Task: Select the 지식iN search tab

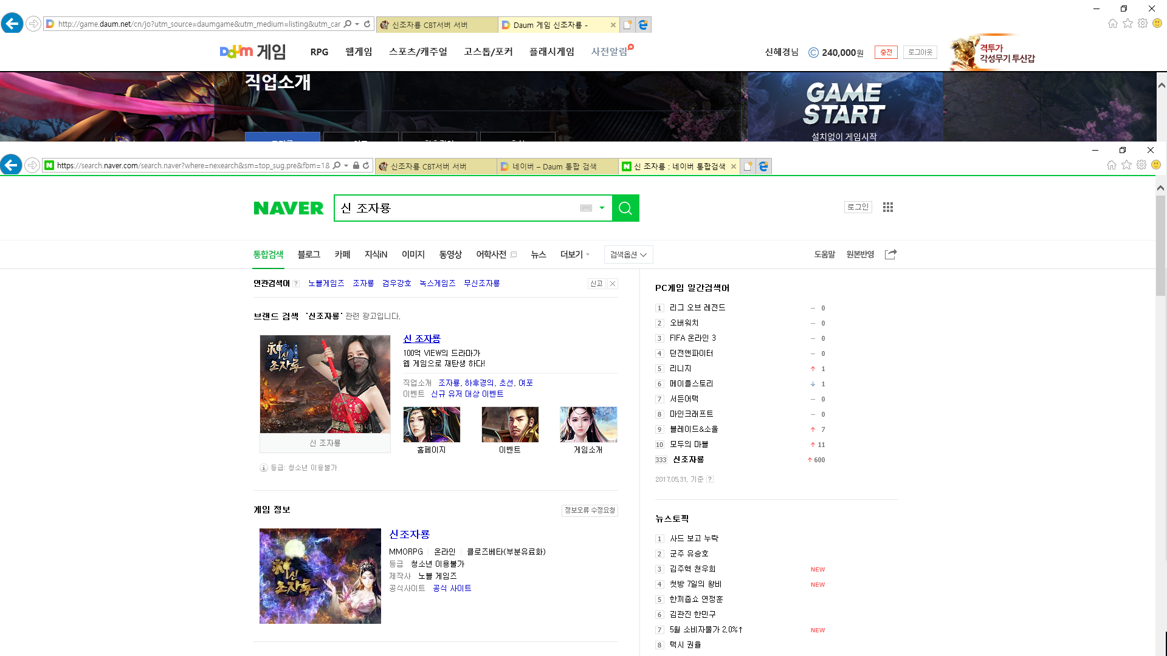Action: (376, 255)
